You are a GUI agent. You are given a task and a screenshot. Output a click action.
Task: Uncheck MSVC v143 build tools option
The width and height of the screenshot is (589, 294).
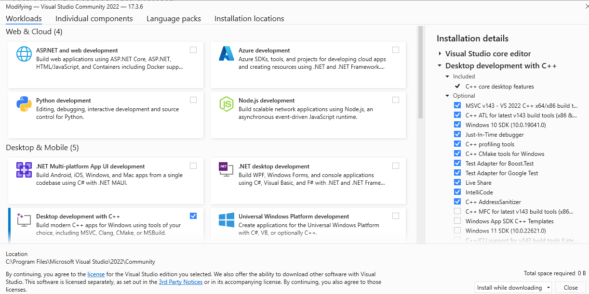pos(457,105)
